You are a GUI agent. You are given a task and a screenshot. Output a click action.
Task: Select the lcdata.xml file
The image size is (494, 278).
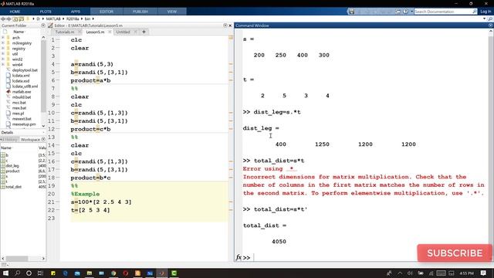point(21,76)
